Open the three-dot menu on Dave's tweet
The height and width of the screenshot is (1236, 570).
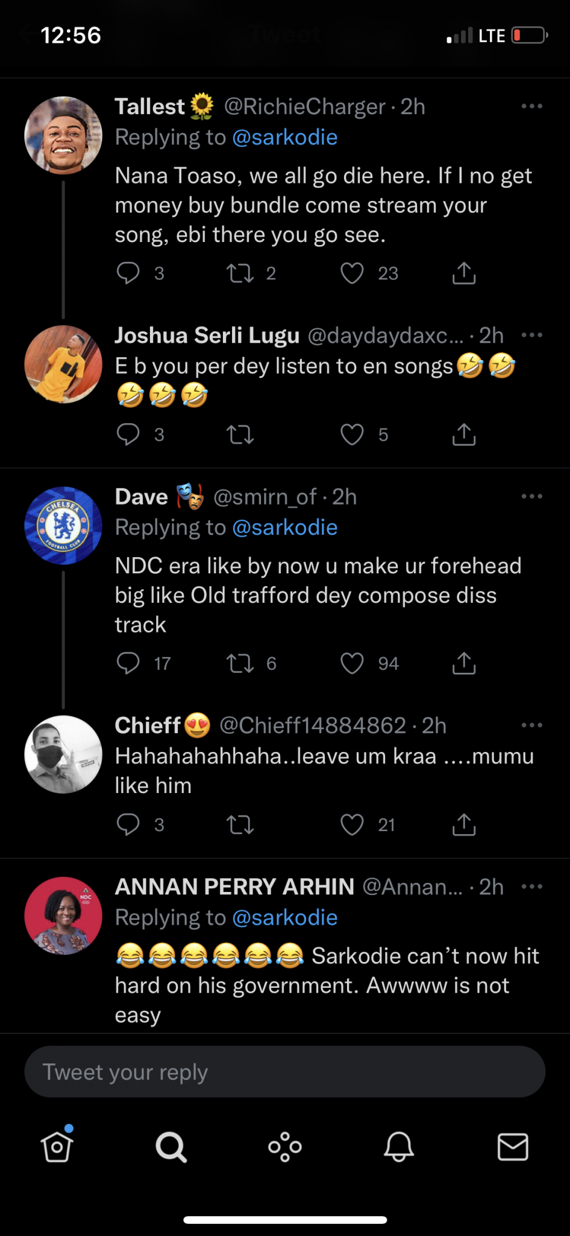coord(531,495)
